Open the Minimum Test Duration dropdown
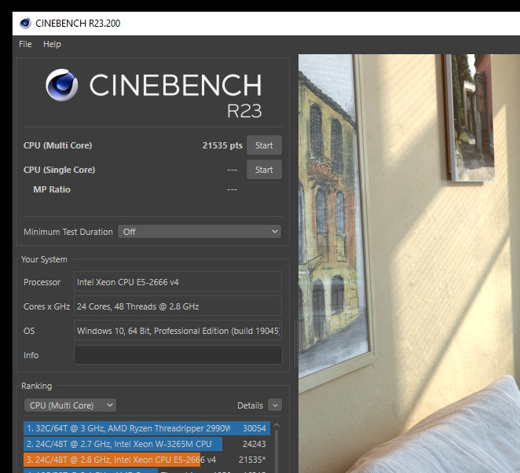This screenshot has width=520, height=473. (x=200, y=232)
